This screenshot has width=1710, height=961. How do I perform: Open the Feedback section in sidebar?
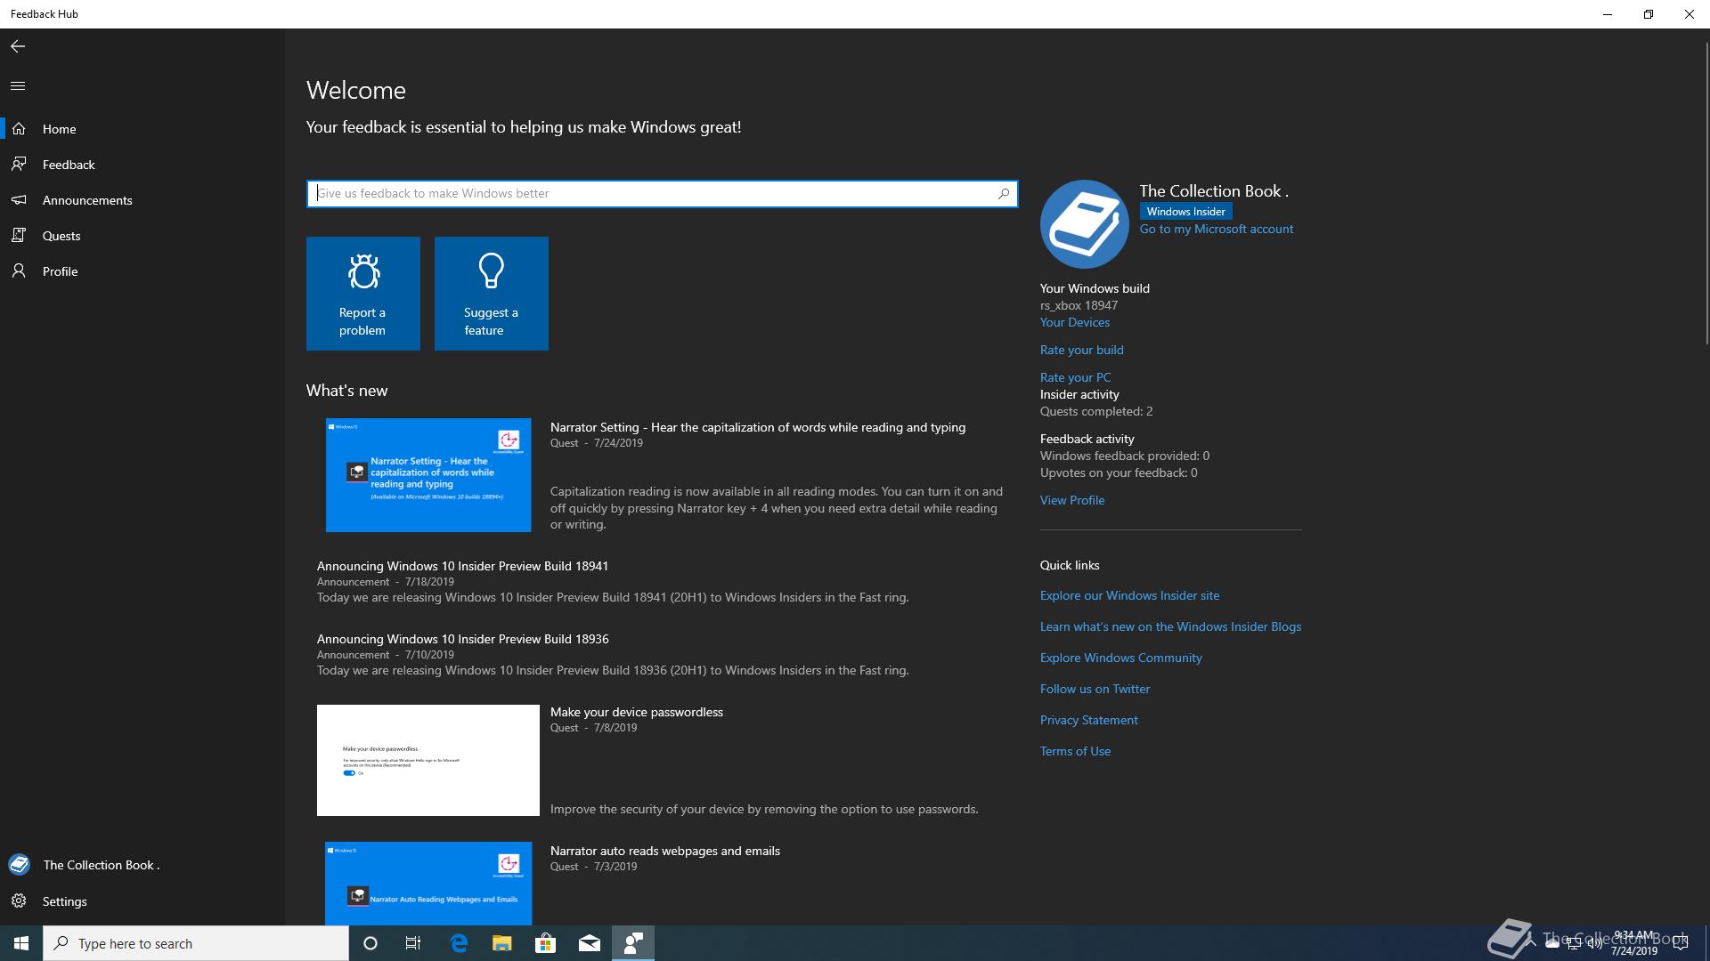coord(69,165)
